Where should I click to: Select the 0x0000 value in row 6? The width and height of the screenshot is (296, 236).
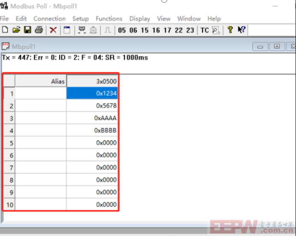click(x=92, y=155)
